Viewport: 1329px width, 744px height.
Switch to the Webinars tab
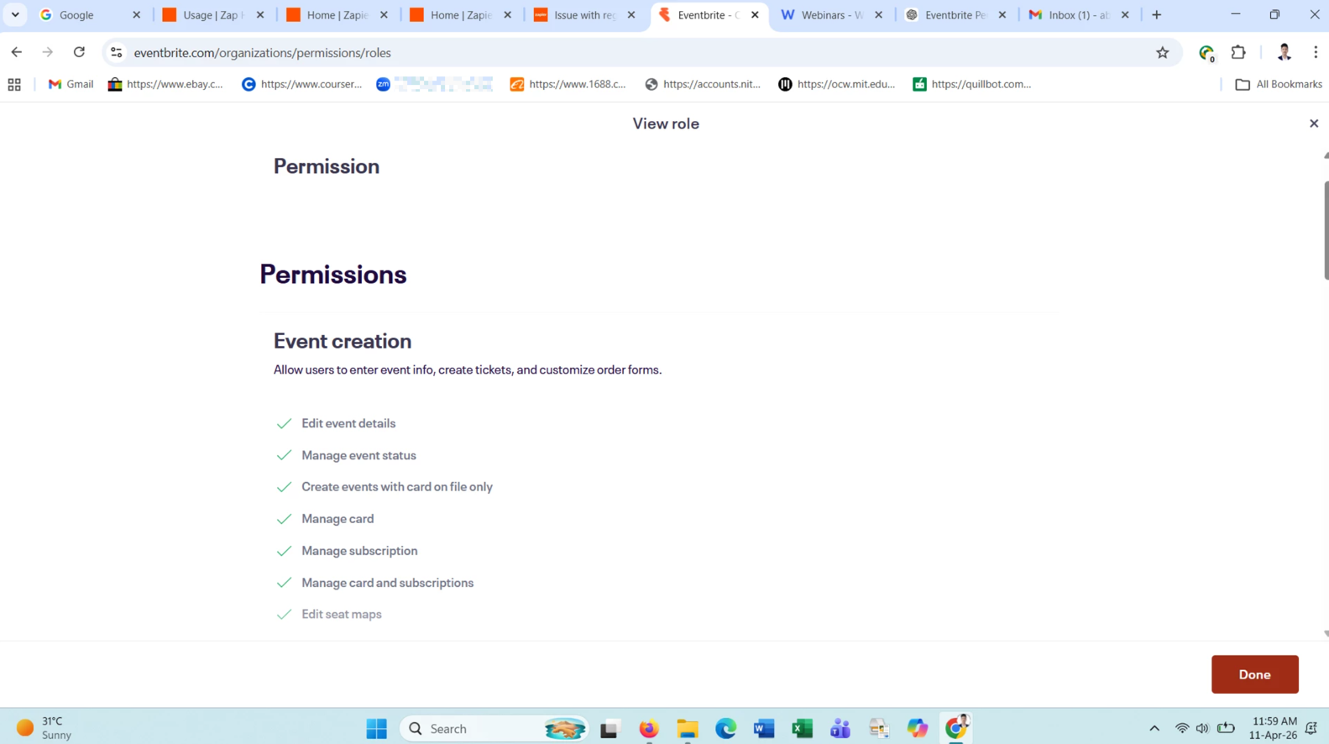[831, 15]
